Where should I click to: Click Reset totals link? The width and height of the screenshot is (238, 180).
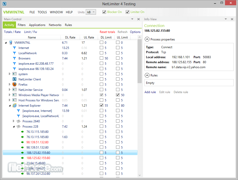tap(107, 32)
